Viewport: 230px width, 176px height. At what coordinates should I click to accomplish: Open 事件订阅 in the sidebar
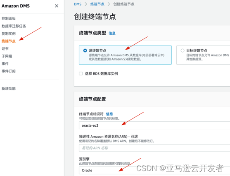9,71
